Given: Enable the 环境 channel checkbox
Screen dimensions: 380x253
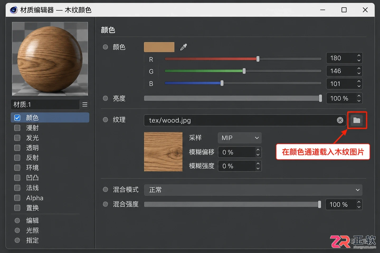Looking at the screenshot, I should pos(17,168).
